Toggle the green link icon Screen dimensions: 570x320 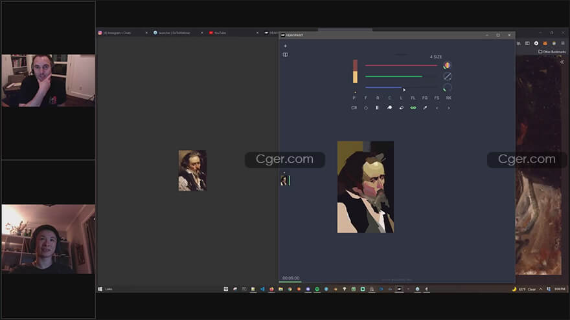[x=413, y=108]
